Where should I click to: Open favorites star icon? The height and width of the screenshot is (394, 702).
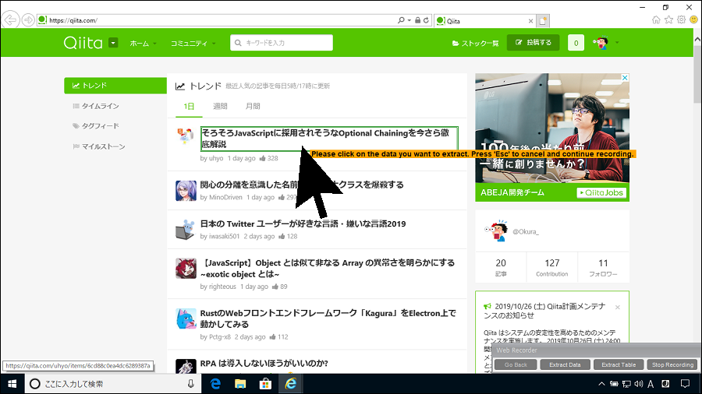[668, 19]
